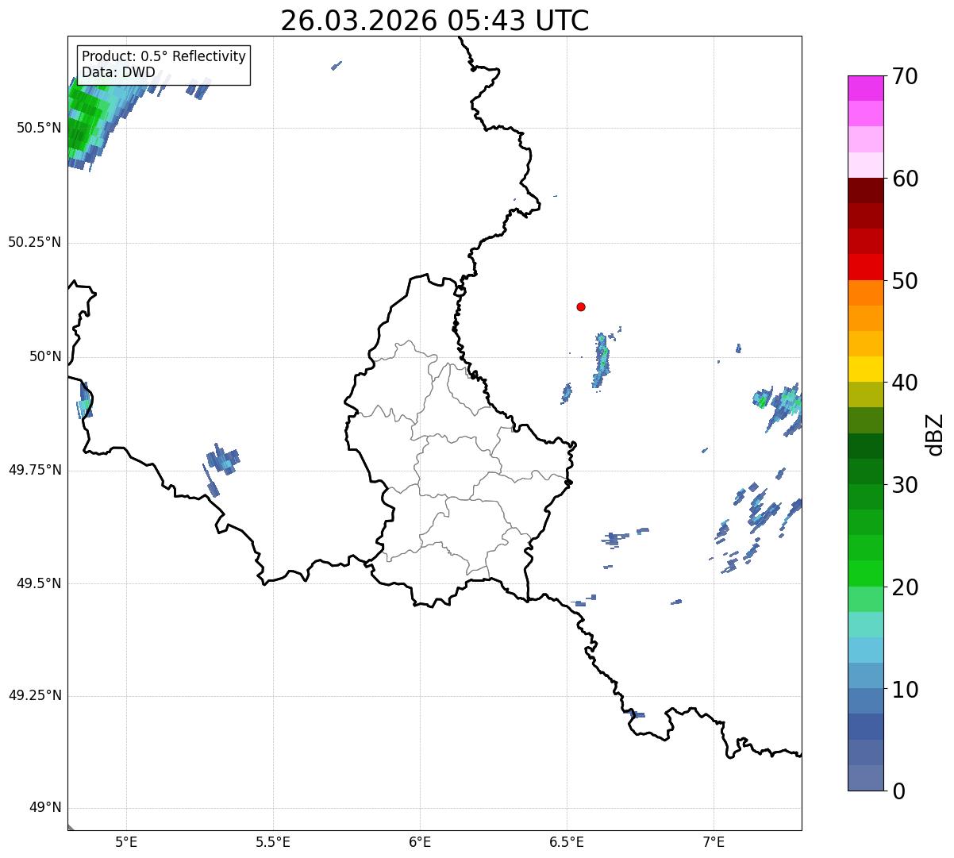Click the 6°E longitude label

[x=420, y=841]
